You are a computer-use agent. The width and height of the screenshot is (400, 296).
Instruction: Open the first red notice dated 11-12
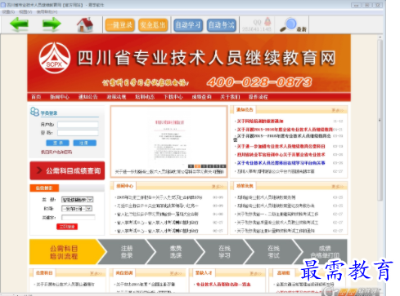point(260,121)
